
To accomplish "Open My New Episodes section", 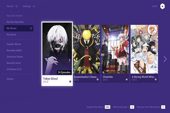I will (15, 22).
